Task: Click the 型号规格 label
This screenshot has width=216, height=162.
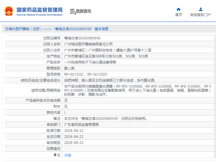Action: coord(53,74)
